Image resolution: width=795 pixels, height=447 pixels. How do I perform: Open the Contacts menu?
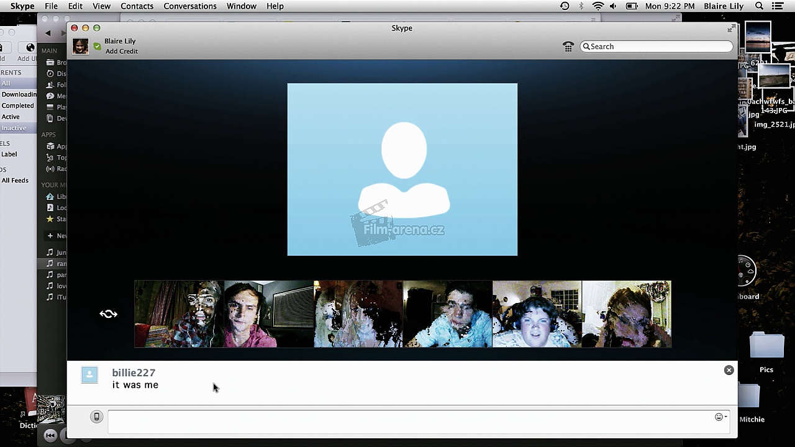137,6
